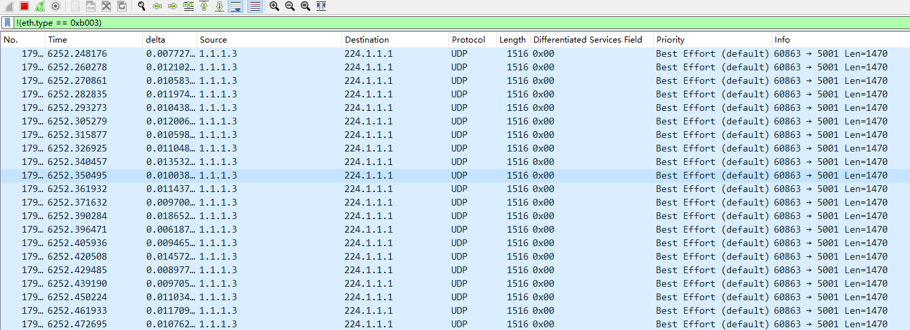Select the packet at time 6252.472695
This screenshot has width=910, height=330.
(455, 324)
